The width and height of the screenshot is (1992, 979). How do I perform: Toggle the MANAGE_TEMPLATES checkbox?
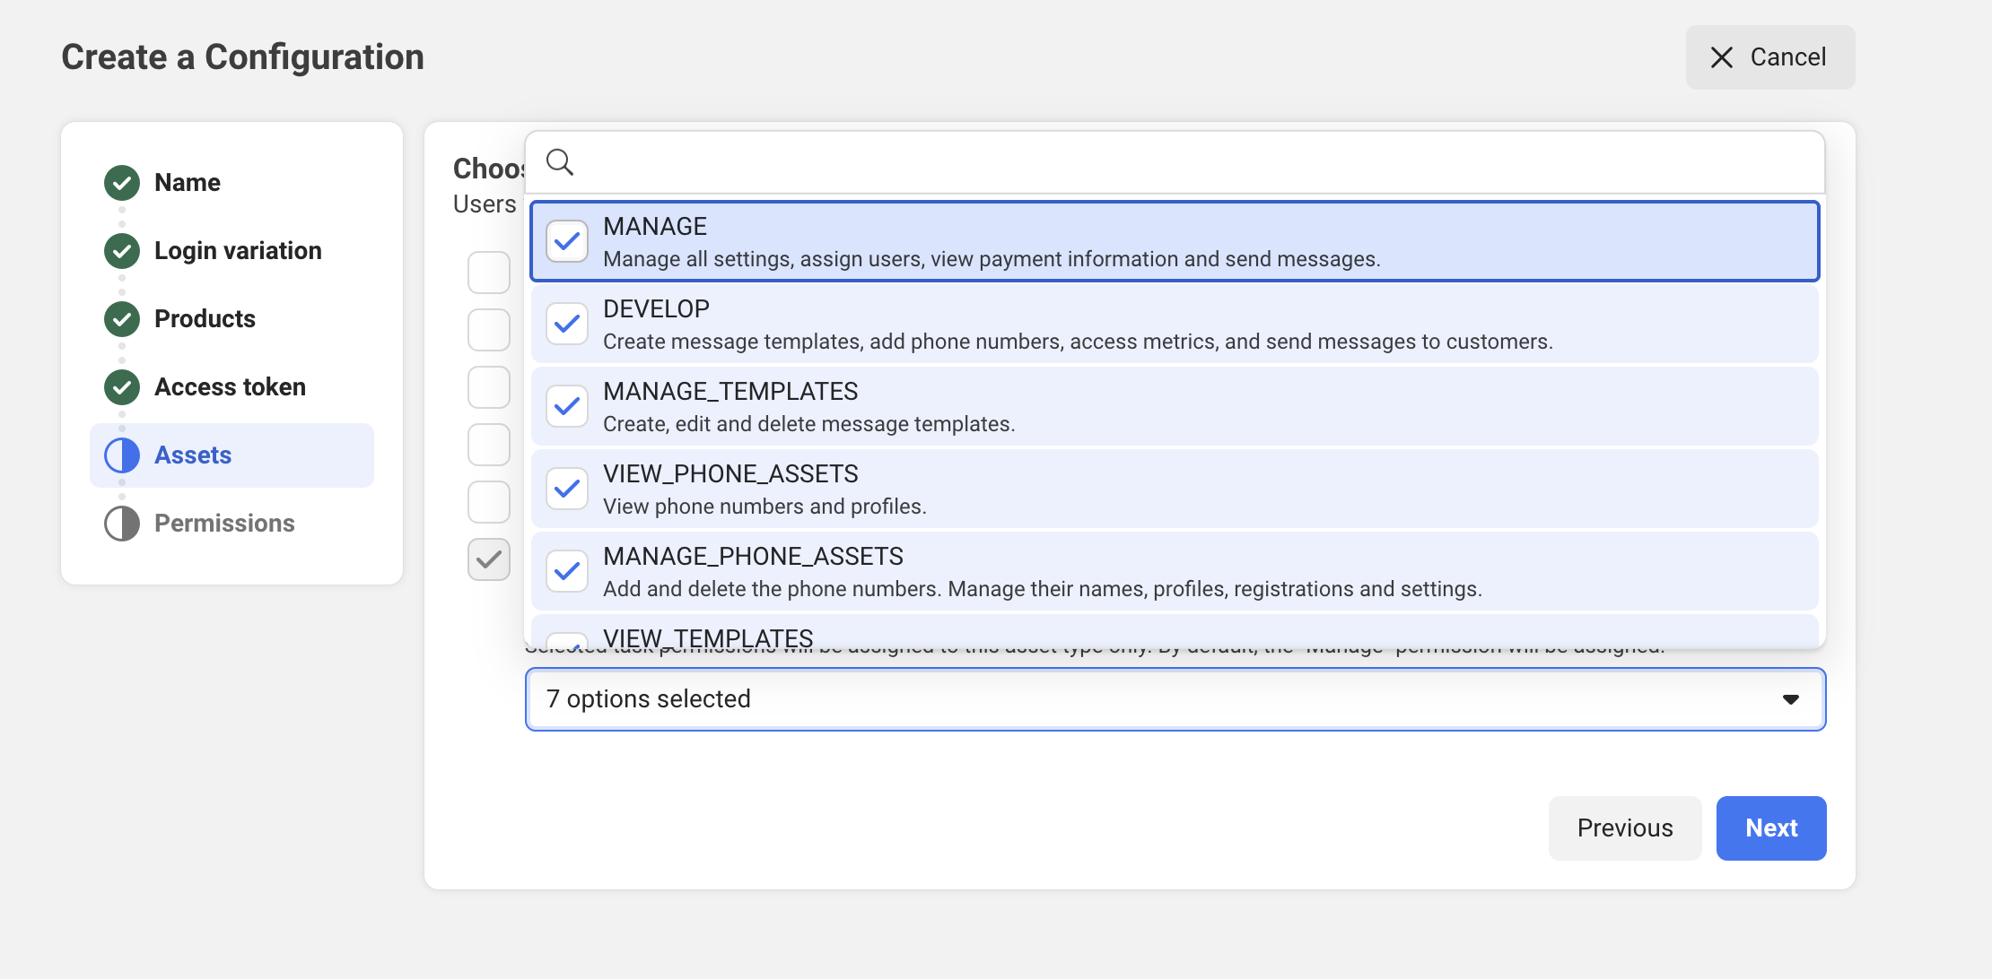tap(567, 406)
